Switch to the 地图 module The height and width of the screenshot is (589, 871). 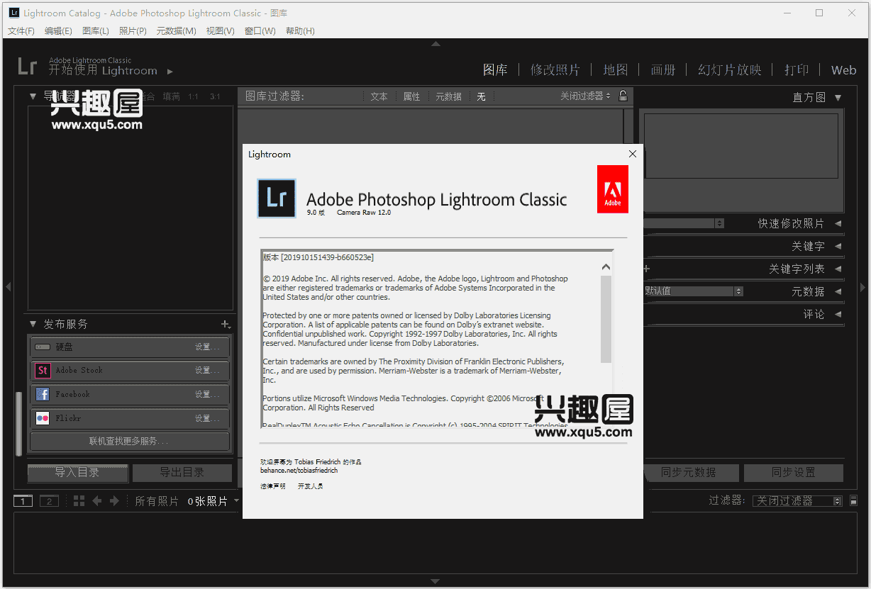(616, 69)
